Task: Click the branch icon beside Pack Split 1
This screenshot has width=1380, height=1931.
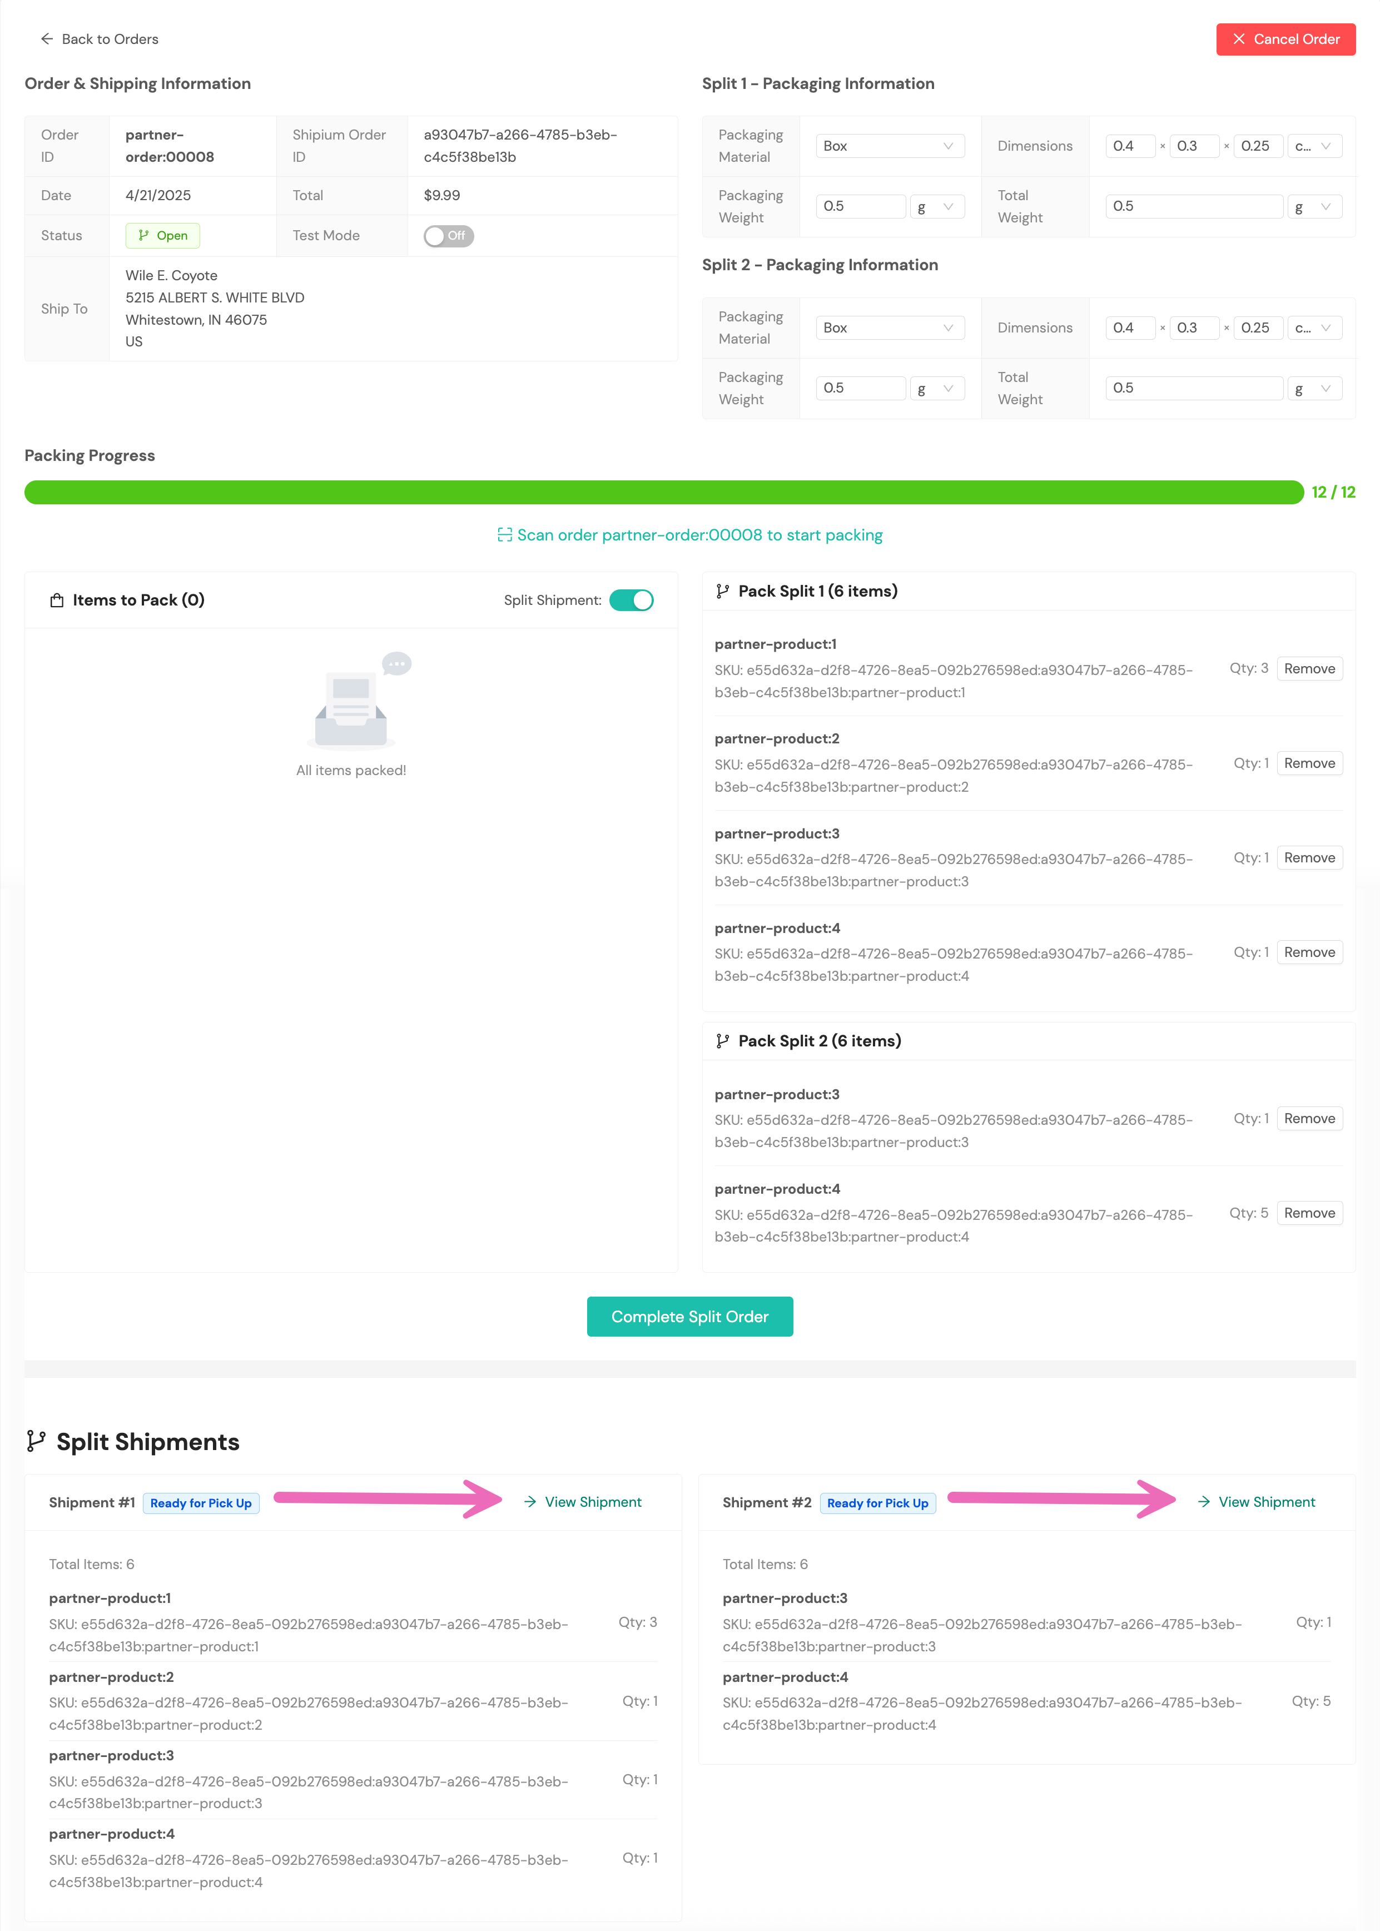Action: 722,591
